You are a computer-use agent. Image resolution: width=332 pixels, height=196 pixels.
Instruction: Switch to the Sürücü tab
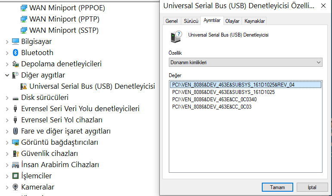[x=191, y=21]
